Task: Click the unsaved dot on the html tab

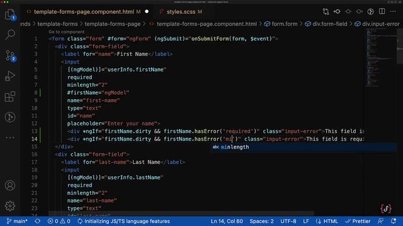Action: click(147, 11)
